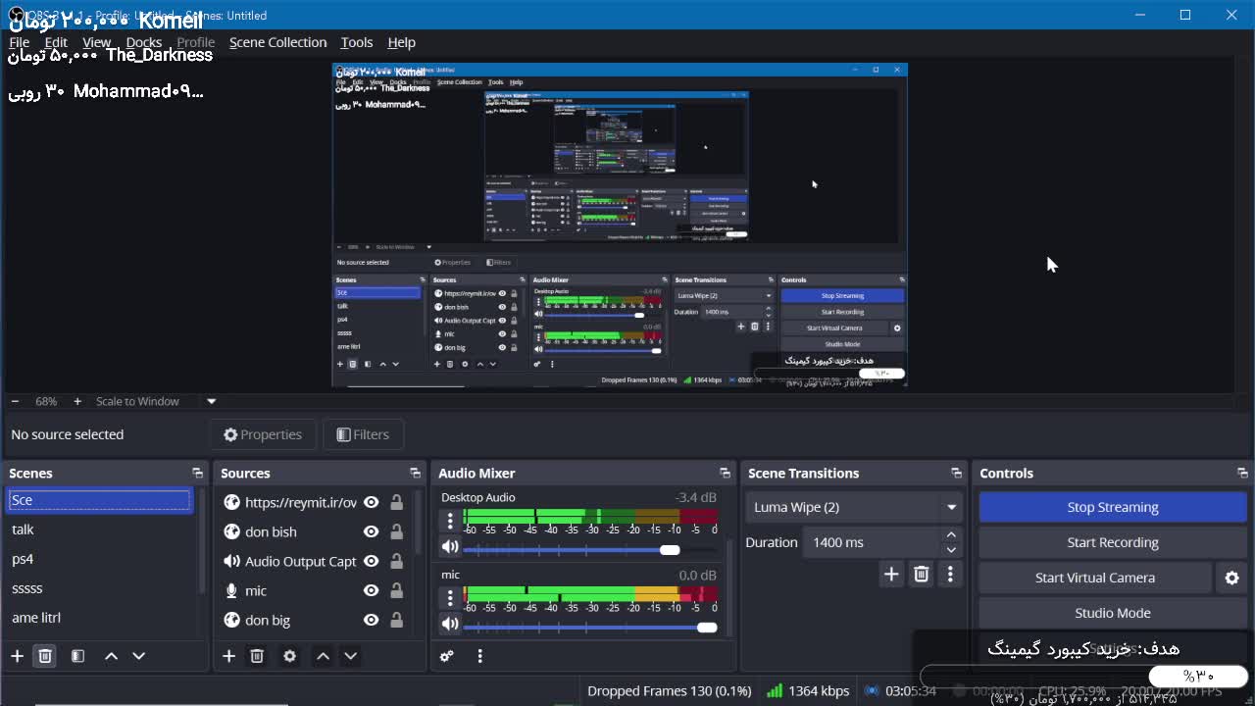The image size is (1255, 706).
Task: Open advanced audio properties gear icon
Action: (x=447, y=656)
